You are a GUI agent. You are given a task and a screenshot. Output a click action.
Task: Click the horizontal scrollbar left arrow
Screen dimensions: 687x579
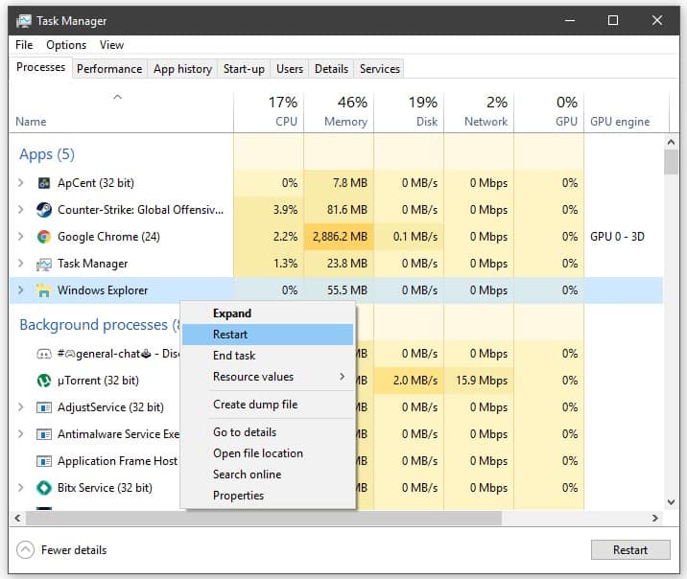coord(17,519)
